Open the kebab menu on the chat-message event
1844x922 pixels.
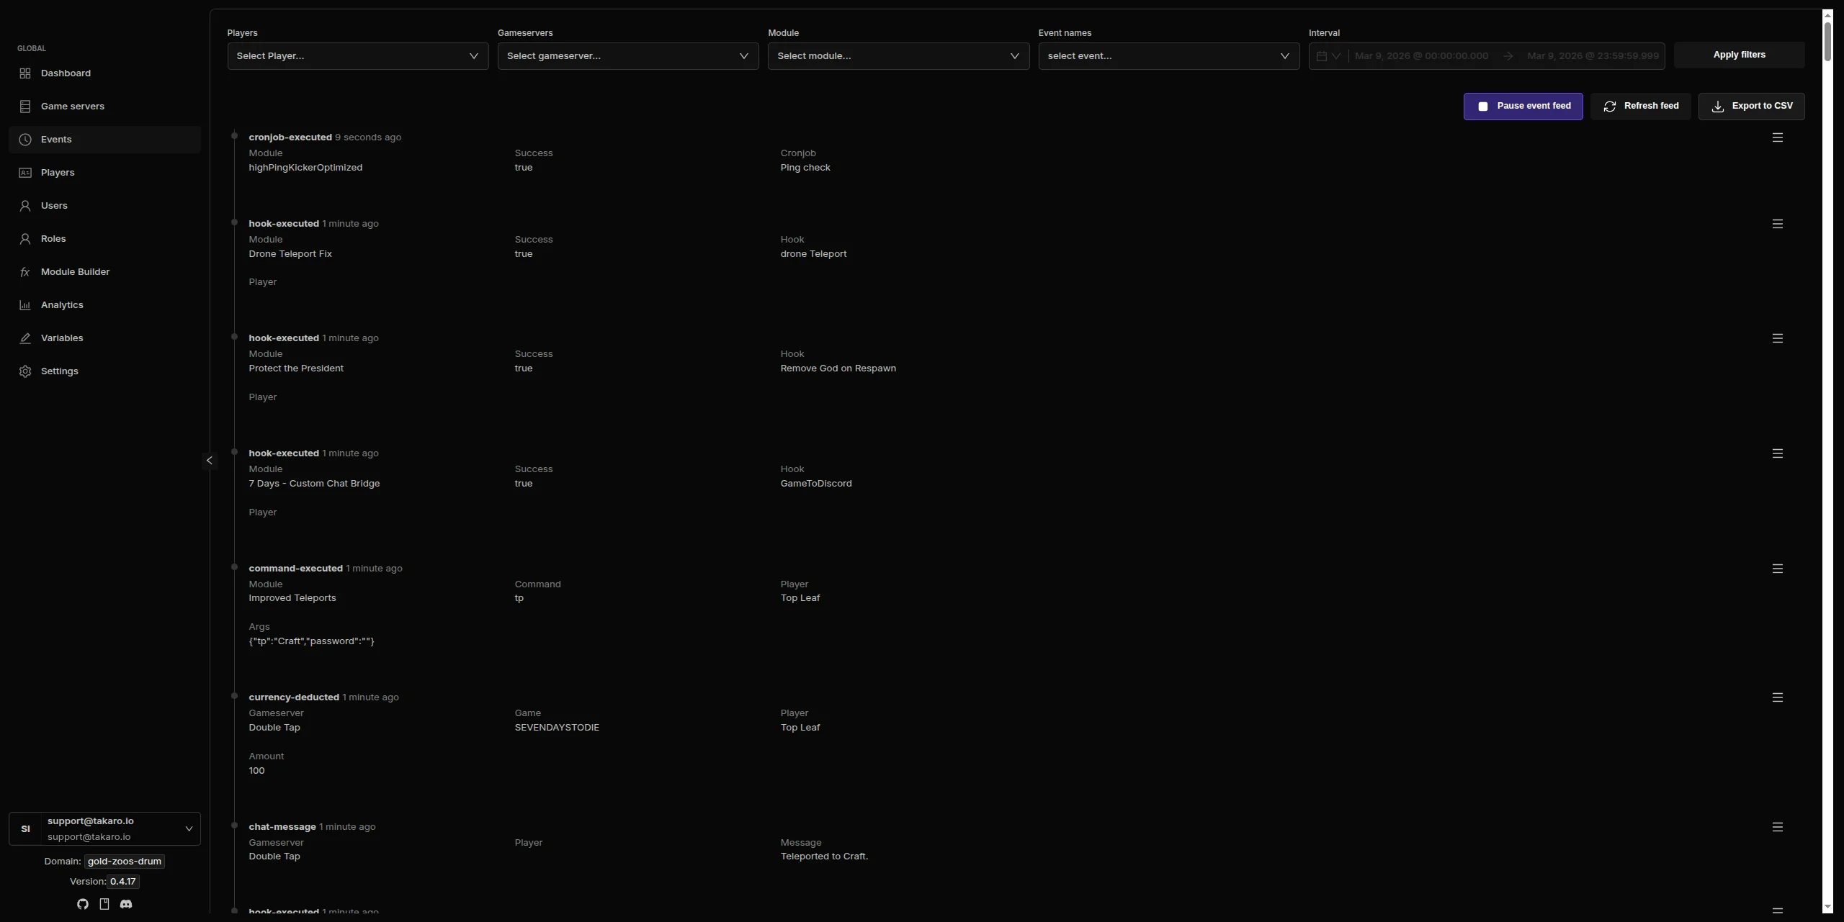tap(1778, 826)
